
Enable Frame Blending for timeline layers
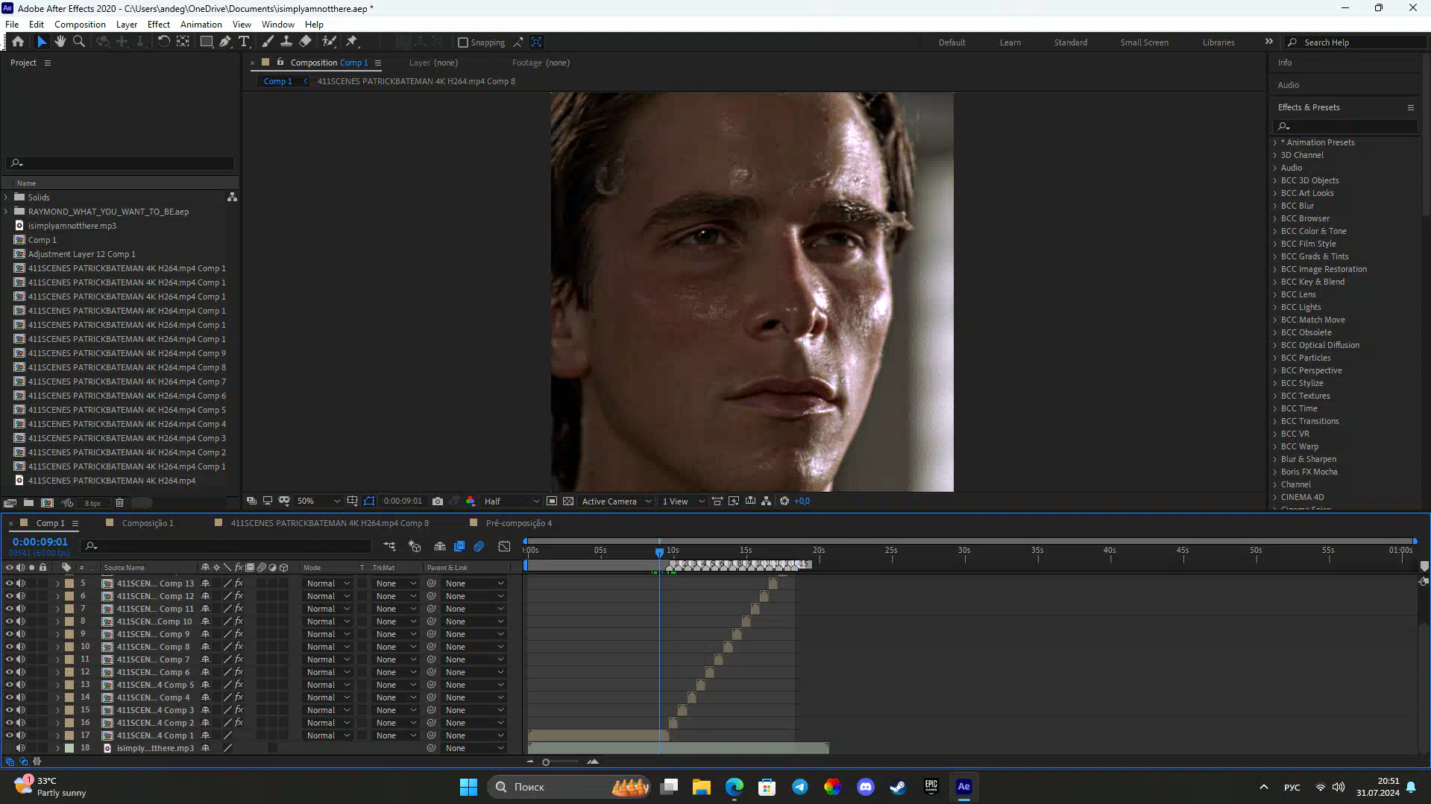459,546
